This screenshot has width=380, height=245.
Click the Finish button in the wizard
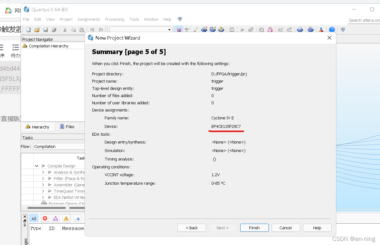coord(254,228)
